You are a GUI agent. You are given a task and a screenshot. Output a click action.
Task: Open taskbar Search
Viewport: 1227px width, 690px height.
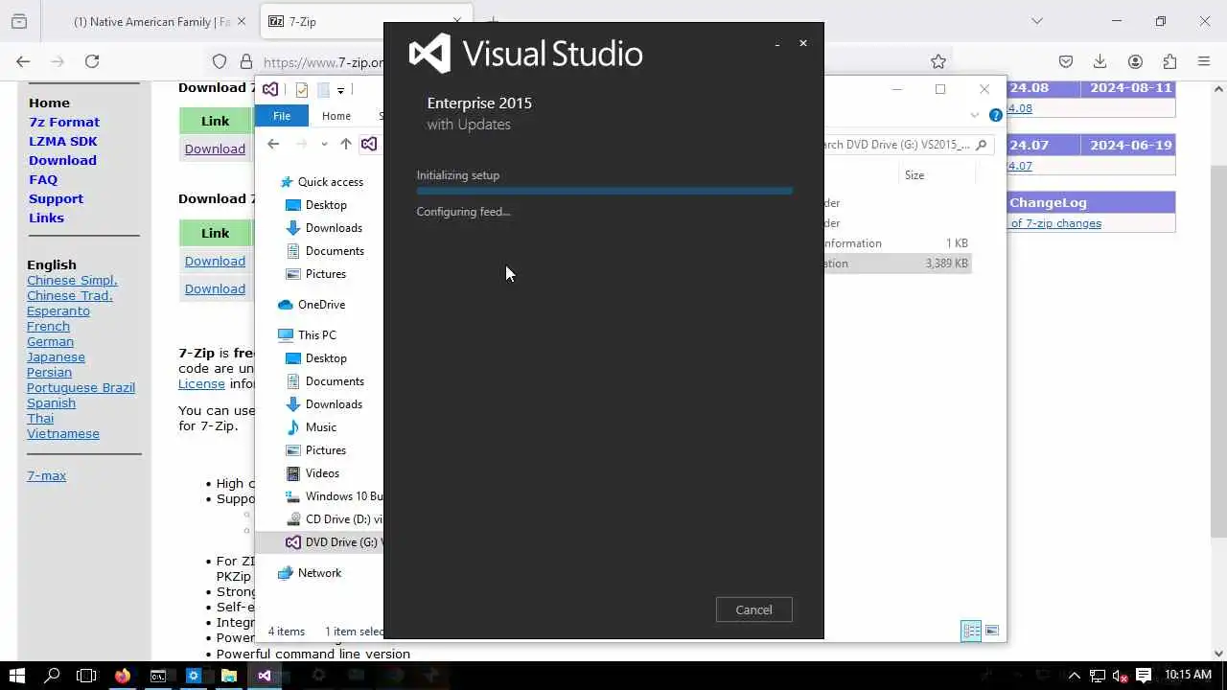point(52,676)
